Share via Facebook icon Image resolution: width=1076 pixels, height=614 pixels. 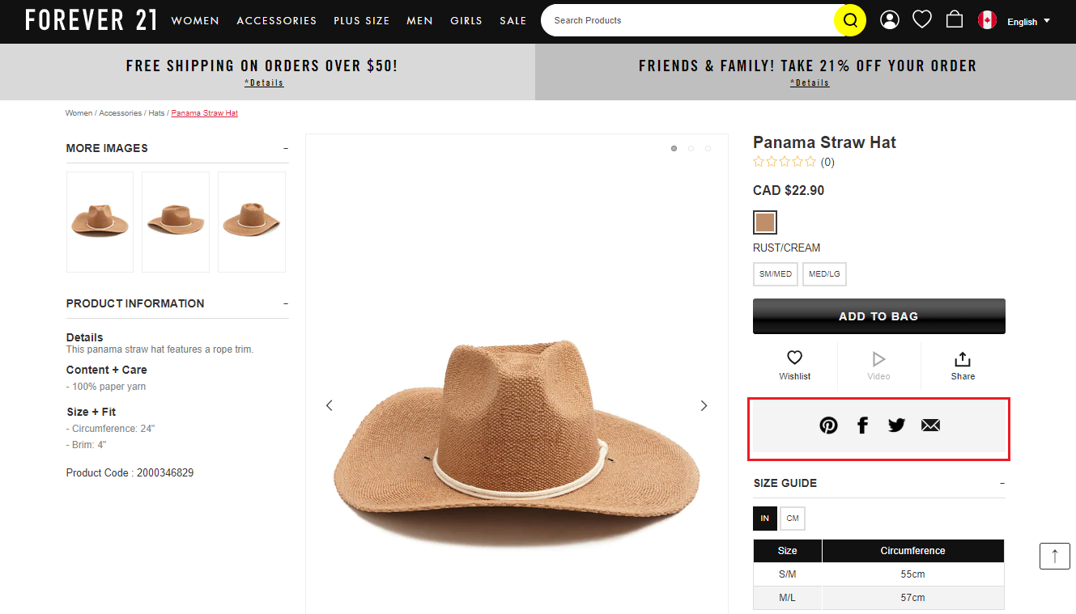click(863, 426)
